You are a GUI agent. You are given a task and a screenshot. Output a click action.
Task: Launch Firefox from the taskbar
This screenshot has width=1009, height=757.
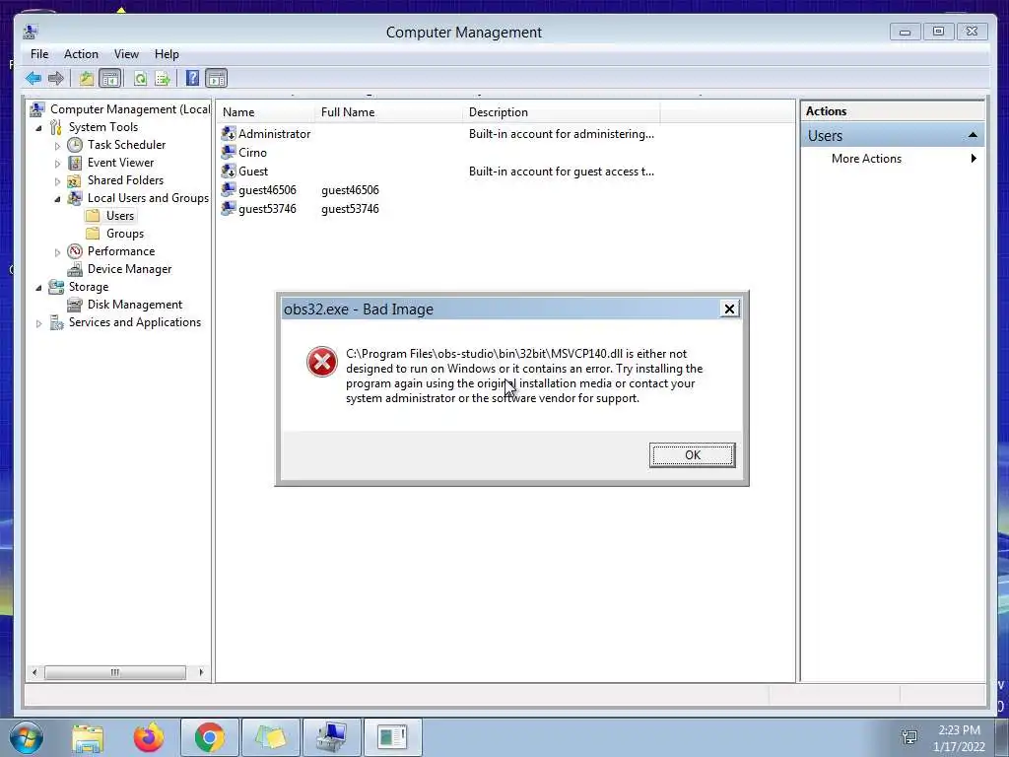coord(148,737)
